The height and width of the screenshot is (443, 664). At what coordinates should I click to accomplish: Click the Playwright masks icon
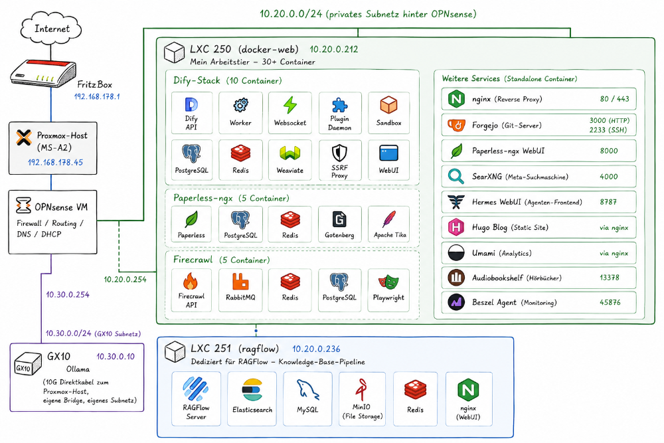pyautogui.click(x=388, y=281)
